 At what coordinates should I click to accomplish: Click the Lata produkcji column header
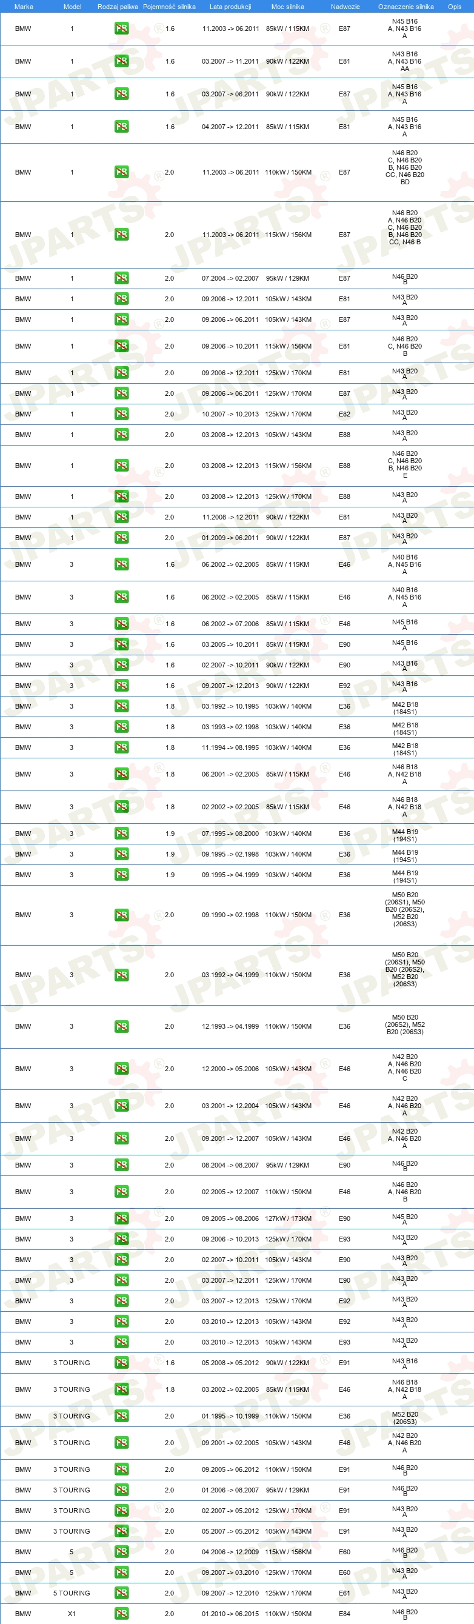click(230, 6)
